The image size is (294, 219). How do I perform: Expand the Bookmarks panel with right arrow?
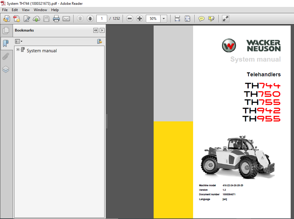pos(102,30)
